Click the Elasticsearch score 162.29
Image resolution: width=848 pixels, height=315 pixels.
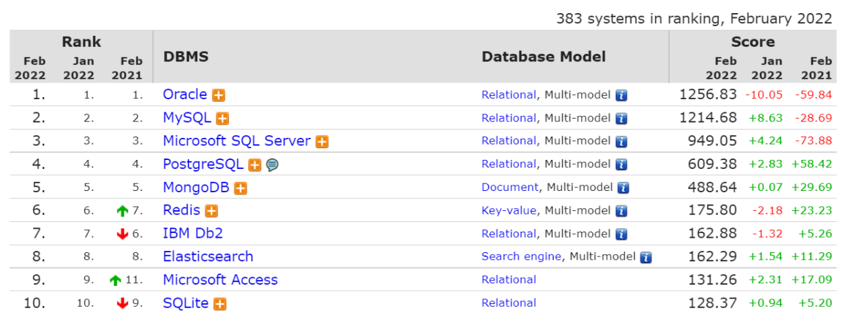[x=712, y=256]
